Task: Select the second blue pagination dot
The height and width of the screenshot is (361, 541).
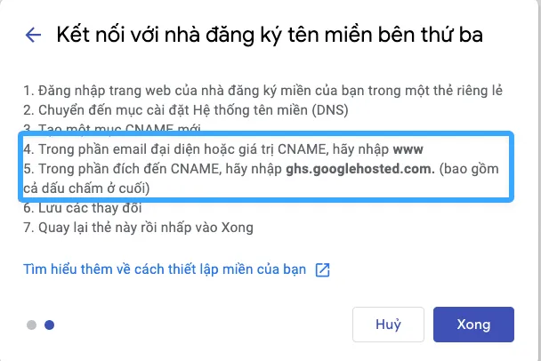Action: (49, 325)
